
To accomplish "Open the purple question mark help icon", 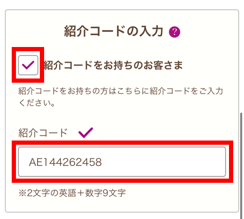I will pos(175,32).
